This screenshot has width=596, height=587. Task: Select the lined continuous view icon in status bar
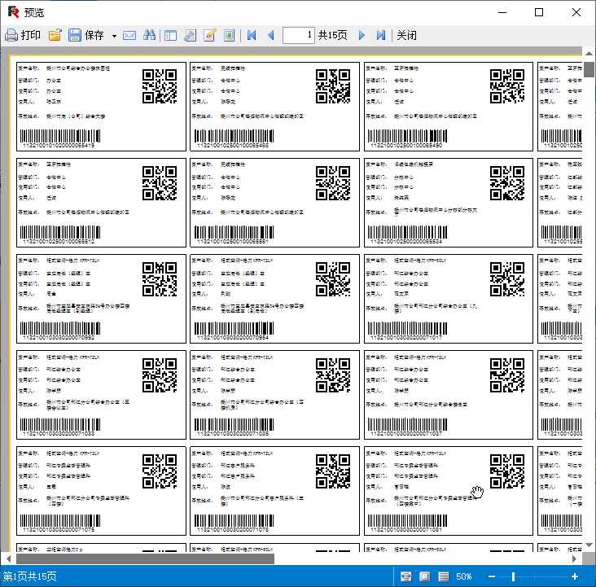[443, 576]
